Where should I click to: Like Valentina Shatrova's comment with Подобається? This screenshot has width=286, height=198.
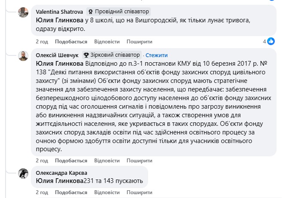pos(71,42)
